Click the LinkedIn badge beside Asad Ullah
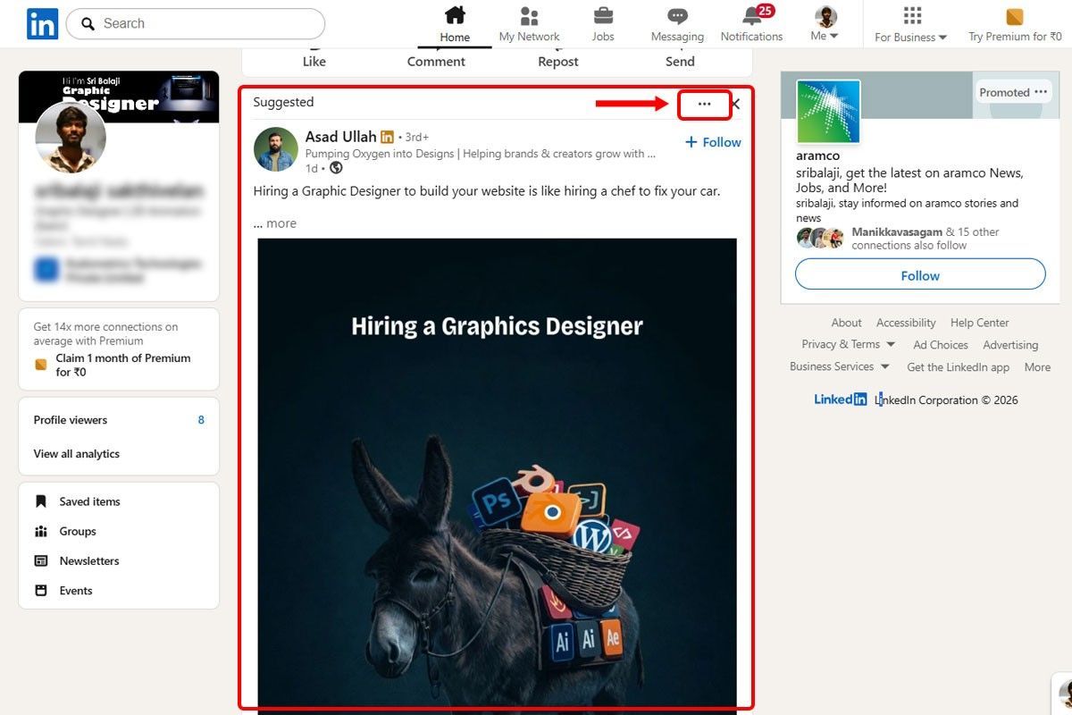This screenshot has width=1072, height=715. pyautogui.click(x=387, y=138)
